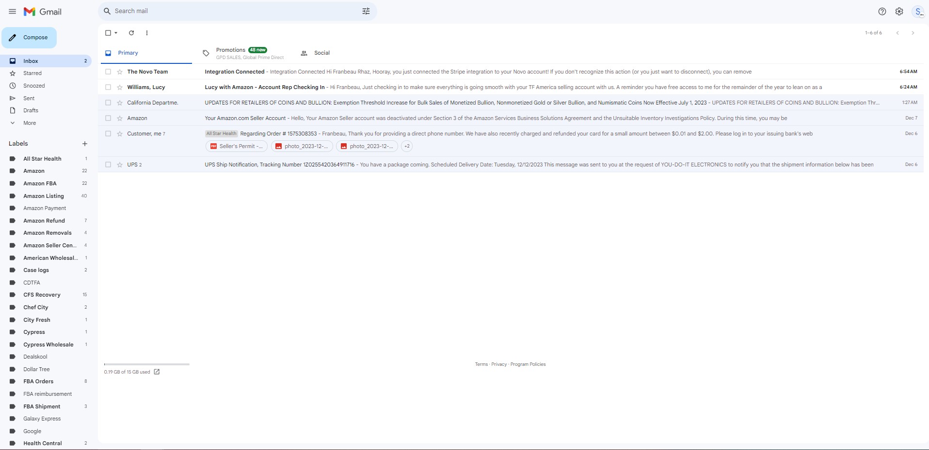
Task: Open the Inbox folder
Action: [46, 61]
